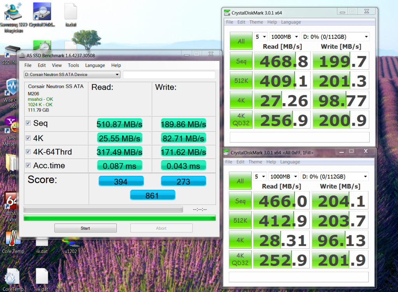The height and width of the screenshot is (292, 398).
Task: Click Seq read value 510.87 MB/s
Action: [119, 124]
